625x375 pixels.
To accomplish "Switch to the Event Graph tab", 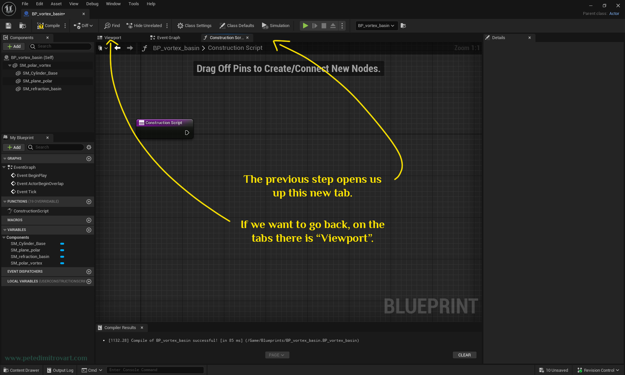I will pyautogui.click(x=168, y=37).
